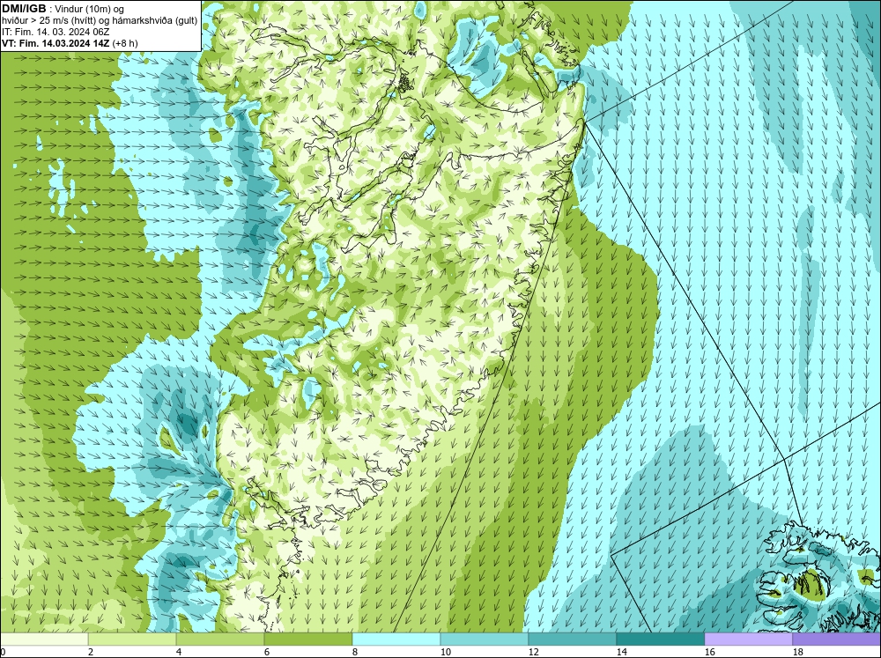Click the 2–4 m/s light green legend swatch
Viewport: 881px width, 658px height.
(132, 640)
